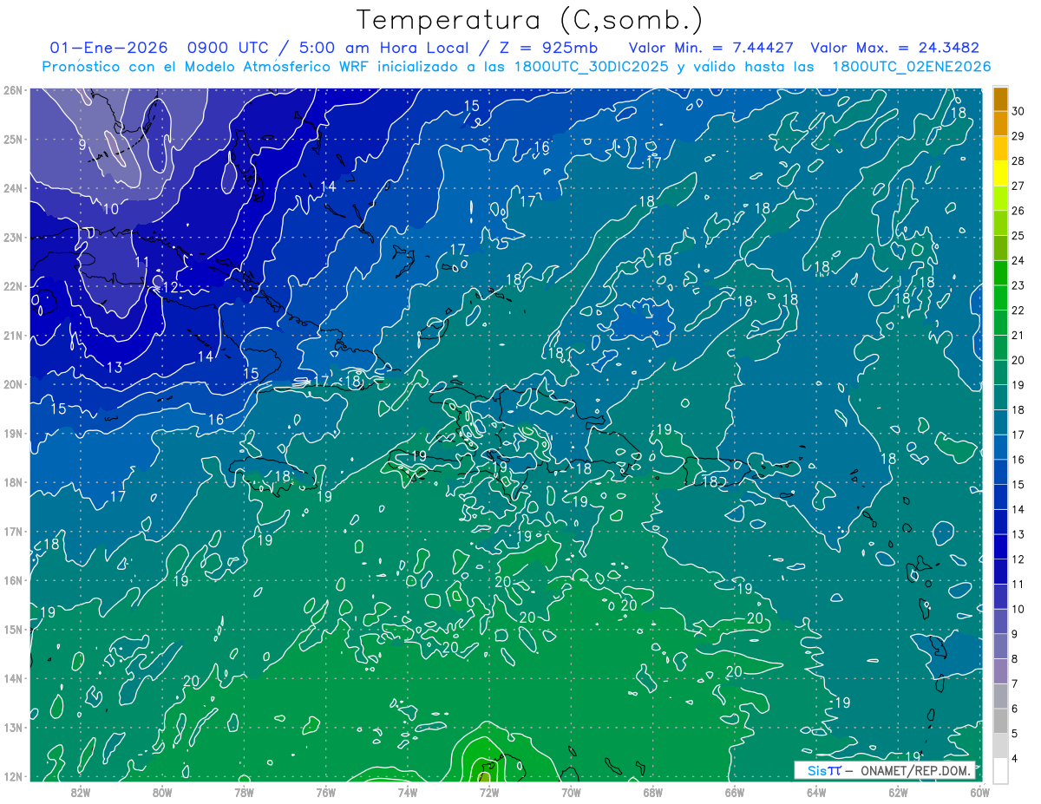Screen dimensions: 1041x804
Task: Click the longitude label "72W"
Action: click(489, 792)
